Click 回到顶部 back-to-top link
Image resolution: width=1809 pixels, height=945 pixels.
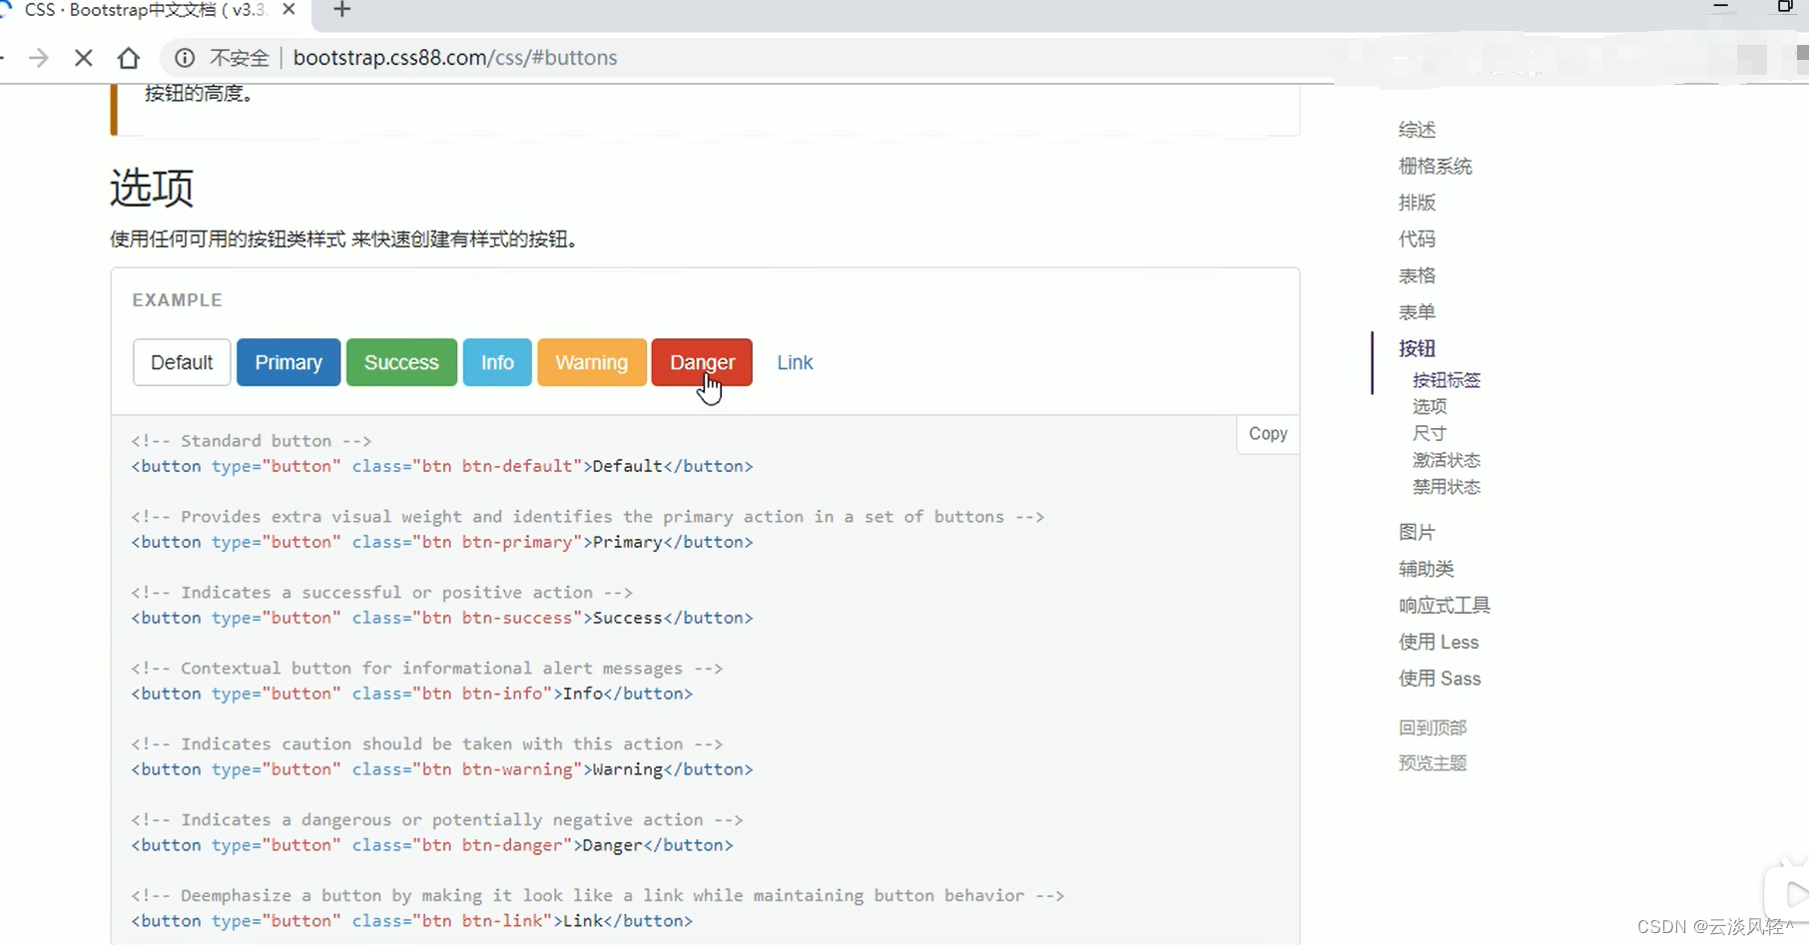point(1433,728)
